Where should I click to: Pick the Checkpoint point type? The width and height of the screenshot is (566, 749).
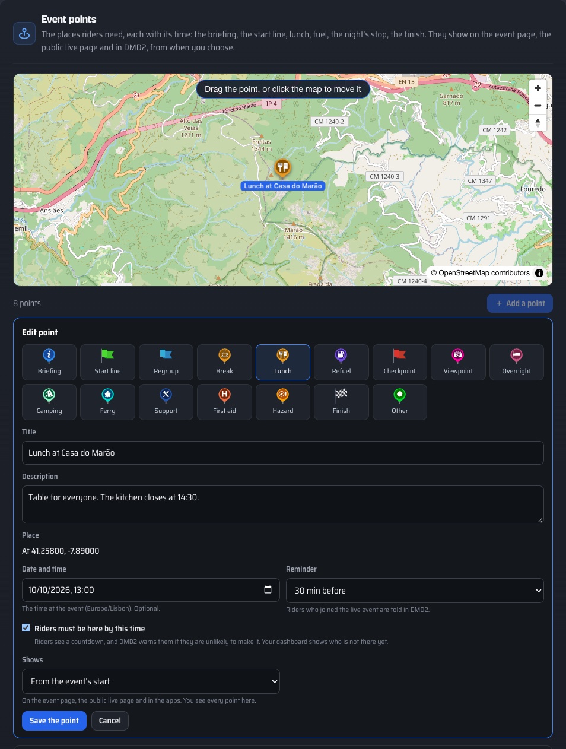coord(400,362)
